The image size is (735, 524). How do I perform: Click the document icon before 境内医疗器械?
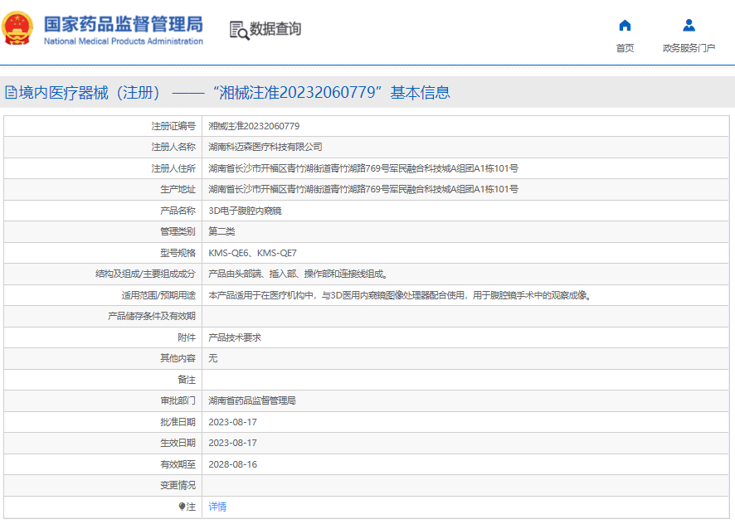click(11, 92)
